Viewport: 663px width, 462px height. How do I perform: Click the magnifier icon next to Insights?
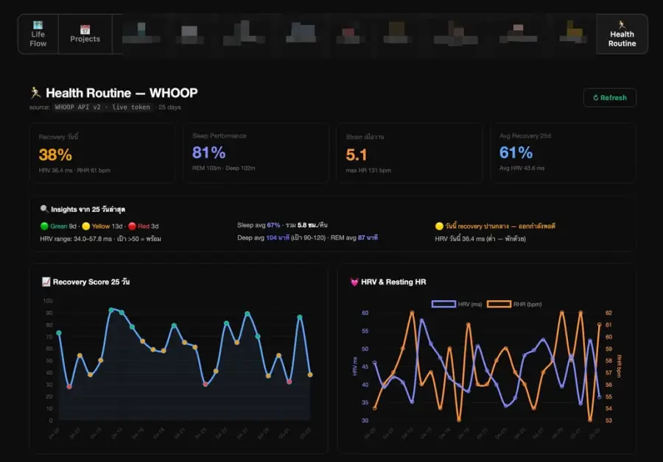click(x=44, y=209)
